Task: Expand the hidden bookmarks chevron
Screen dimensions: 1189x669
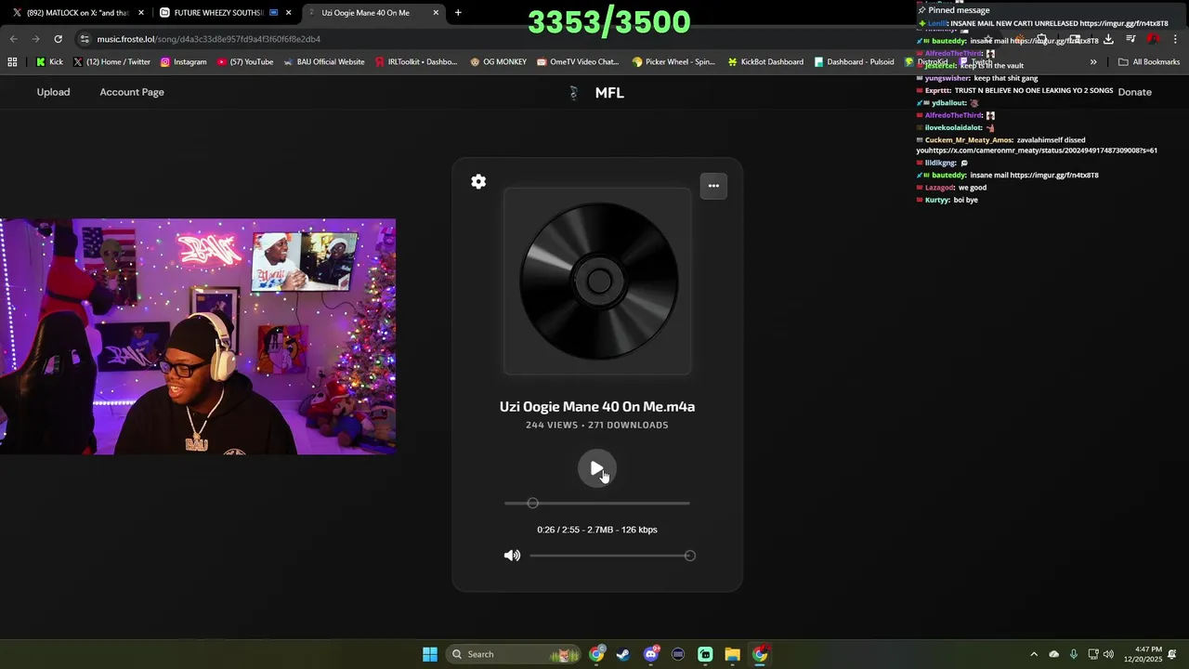Action: tap(1093, 62)
